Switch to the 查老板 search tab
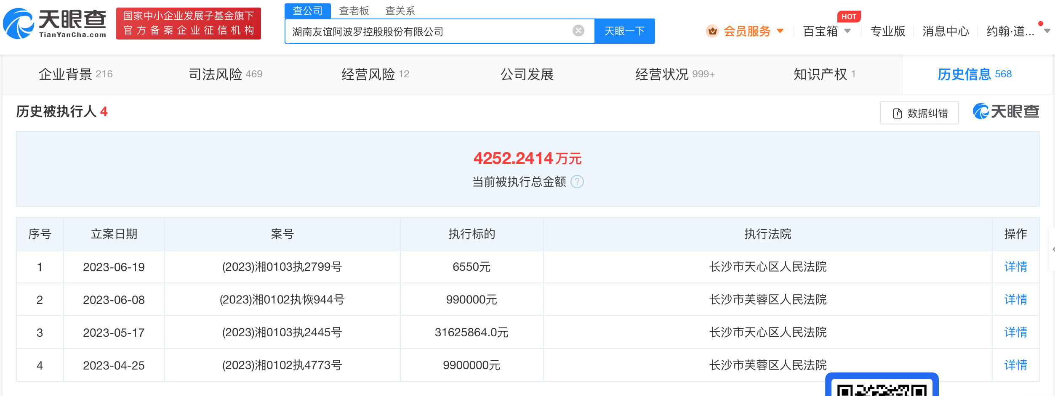The image size is (1055, 396). click(354, 11)
